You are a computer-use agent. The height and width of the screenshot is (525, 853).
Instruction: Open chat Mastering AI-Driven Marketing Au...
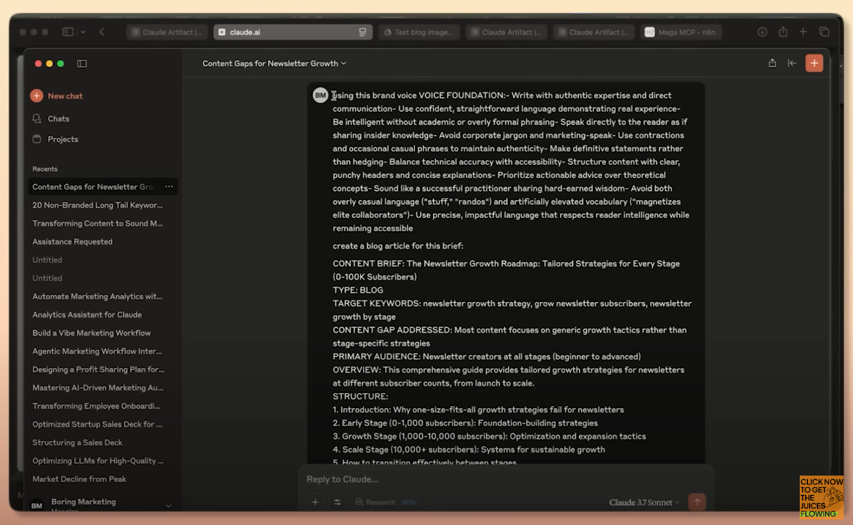coord(98,388)
